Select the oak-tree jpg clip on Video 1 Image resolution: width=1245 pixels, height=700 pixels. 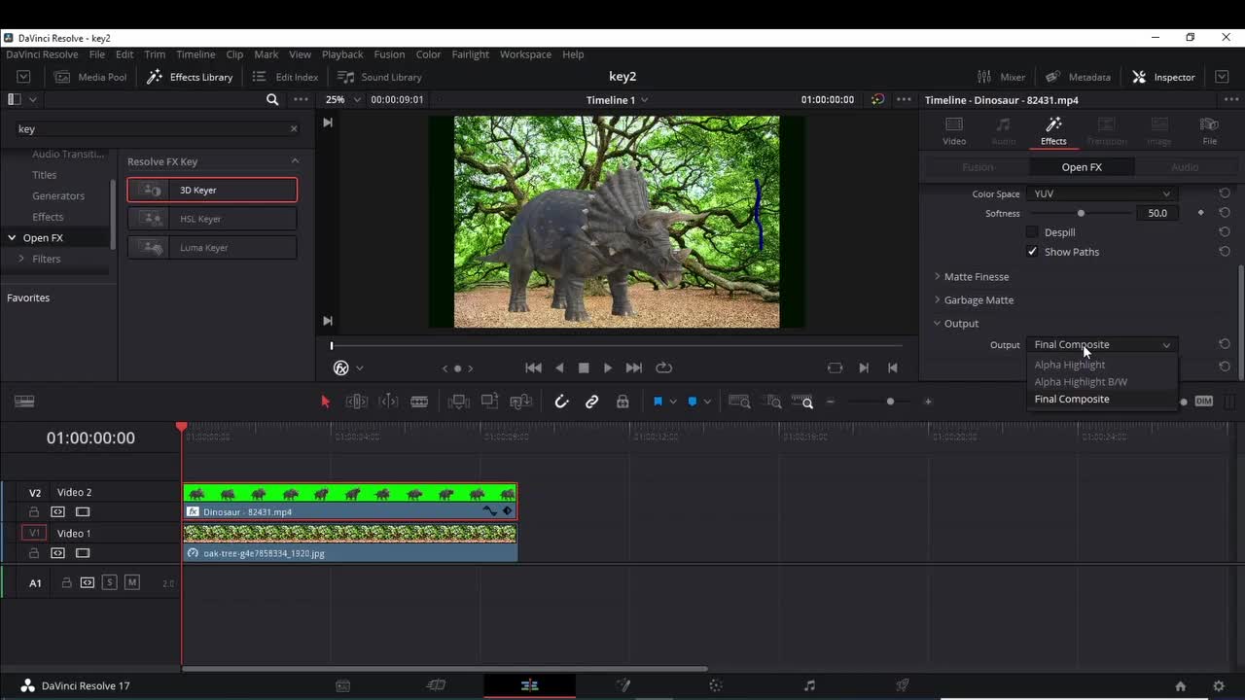pyautogui.click(x=350, y=543)
